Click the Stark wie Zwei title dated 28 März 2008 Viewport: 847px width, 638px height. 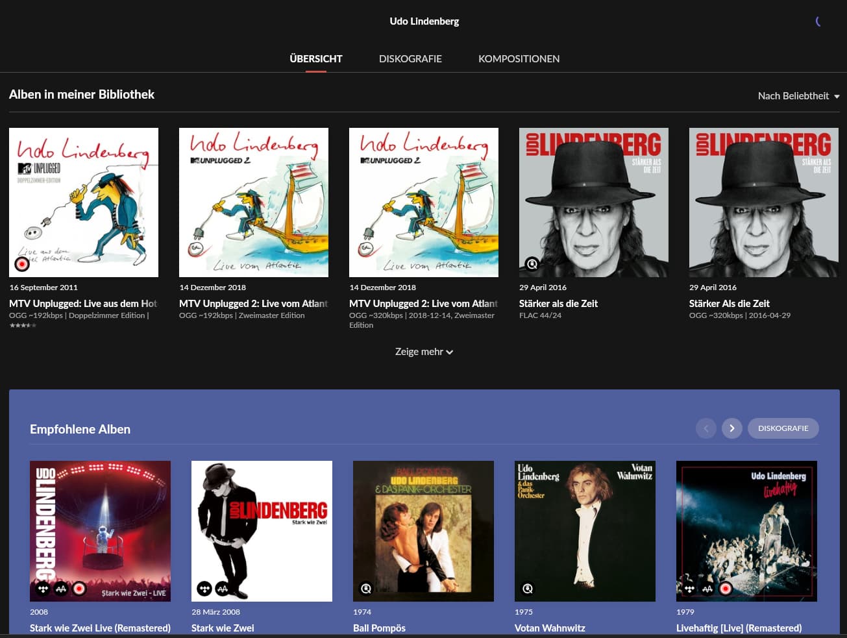click(223, 628)
